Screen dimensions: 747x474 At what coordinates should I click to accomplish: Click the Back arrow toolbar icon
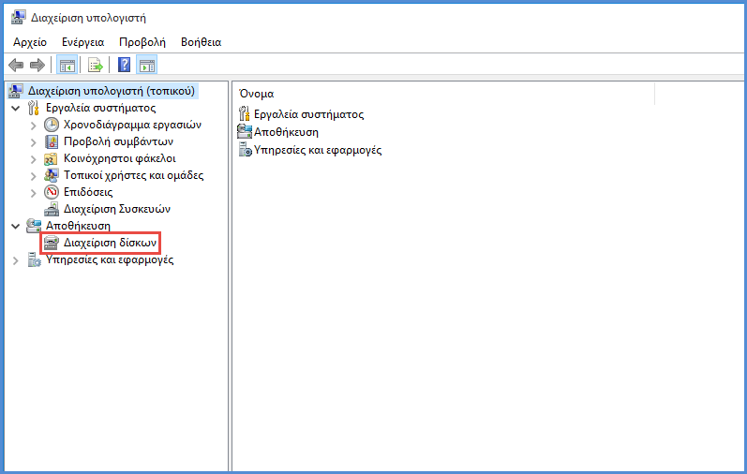16,65
